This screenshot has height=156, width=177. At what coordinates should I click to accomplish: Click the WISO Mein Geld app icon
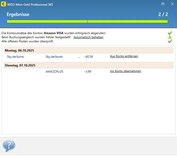(4, 4)
